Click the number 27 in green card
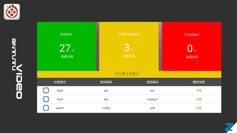Screen dimensions: 237x133 pos(65,48)
